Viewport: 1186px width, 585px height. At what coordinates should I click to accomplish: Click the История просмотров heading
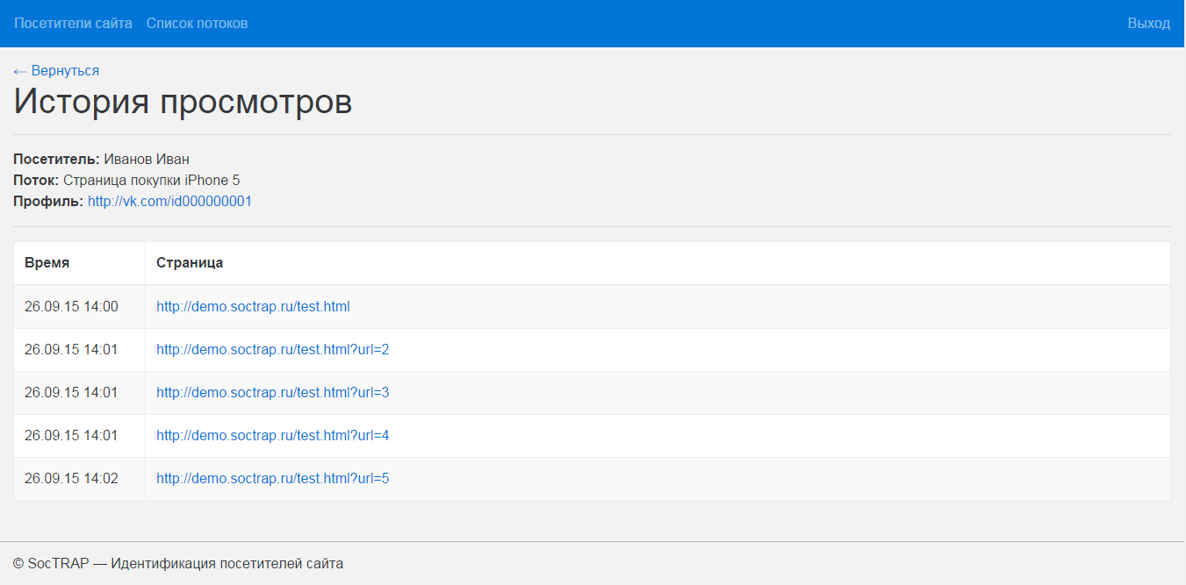pos(183,103)
